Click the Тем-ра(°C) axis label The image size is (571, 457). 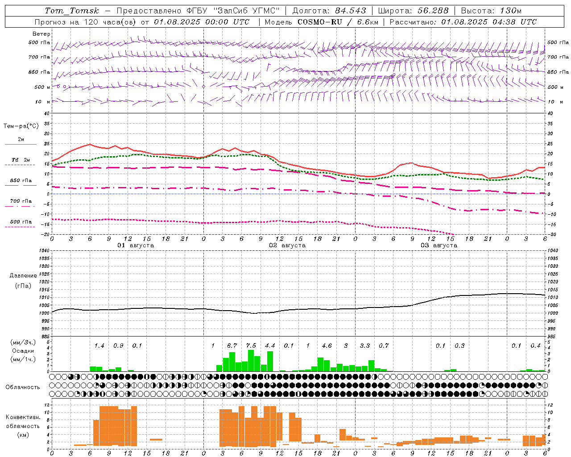(x=21, y=126)
